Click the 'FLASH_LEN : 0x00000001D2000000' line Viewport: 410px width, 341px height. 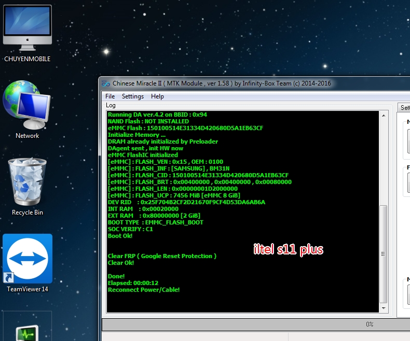click(173, 189)
